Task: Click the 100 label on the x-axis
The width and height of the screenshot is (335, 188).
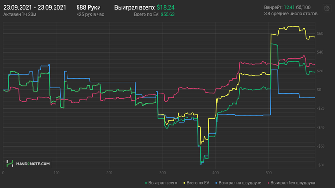Action: pos(56,173)
